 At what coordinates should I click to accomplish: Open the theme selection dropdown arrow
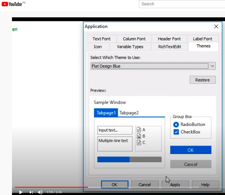tap(213, 66)
